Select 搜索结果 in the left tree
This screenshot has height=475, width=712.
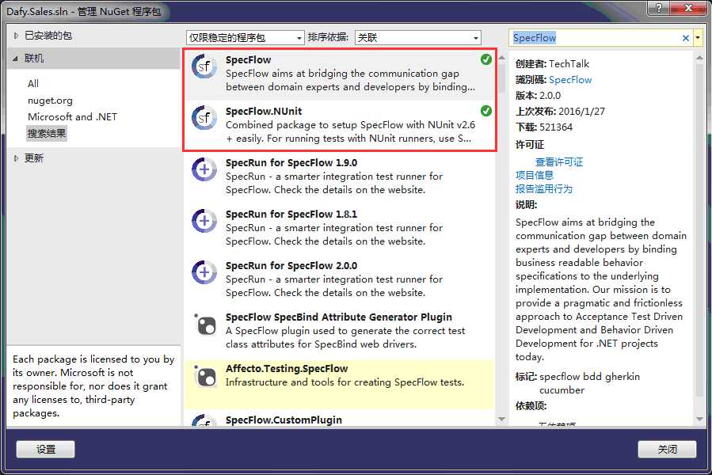47,134
